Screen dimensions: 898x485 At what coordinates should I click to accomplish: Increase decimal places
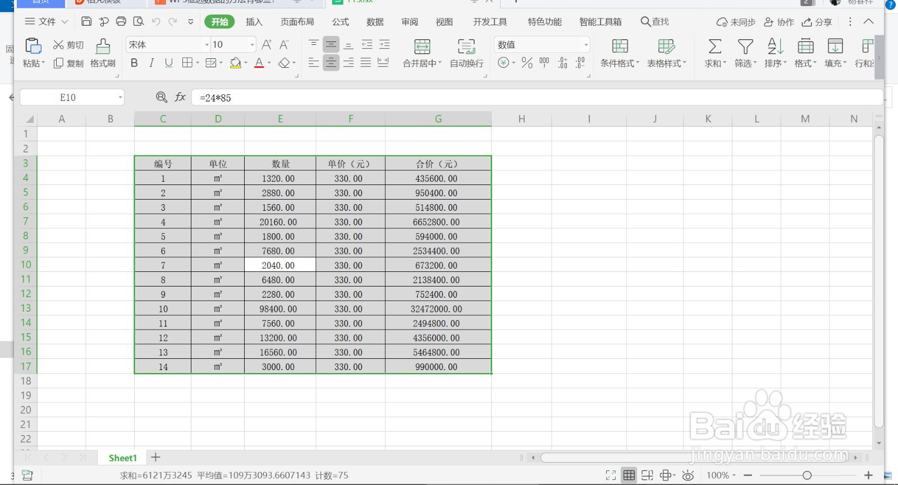[563, 63]
